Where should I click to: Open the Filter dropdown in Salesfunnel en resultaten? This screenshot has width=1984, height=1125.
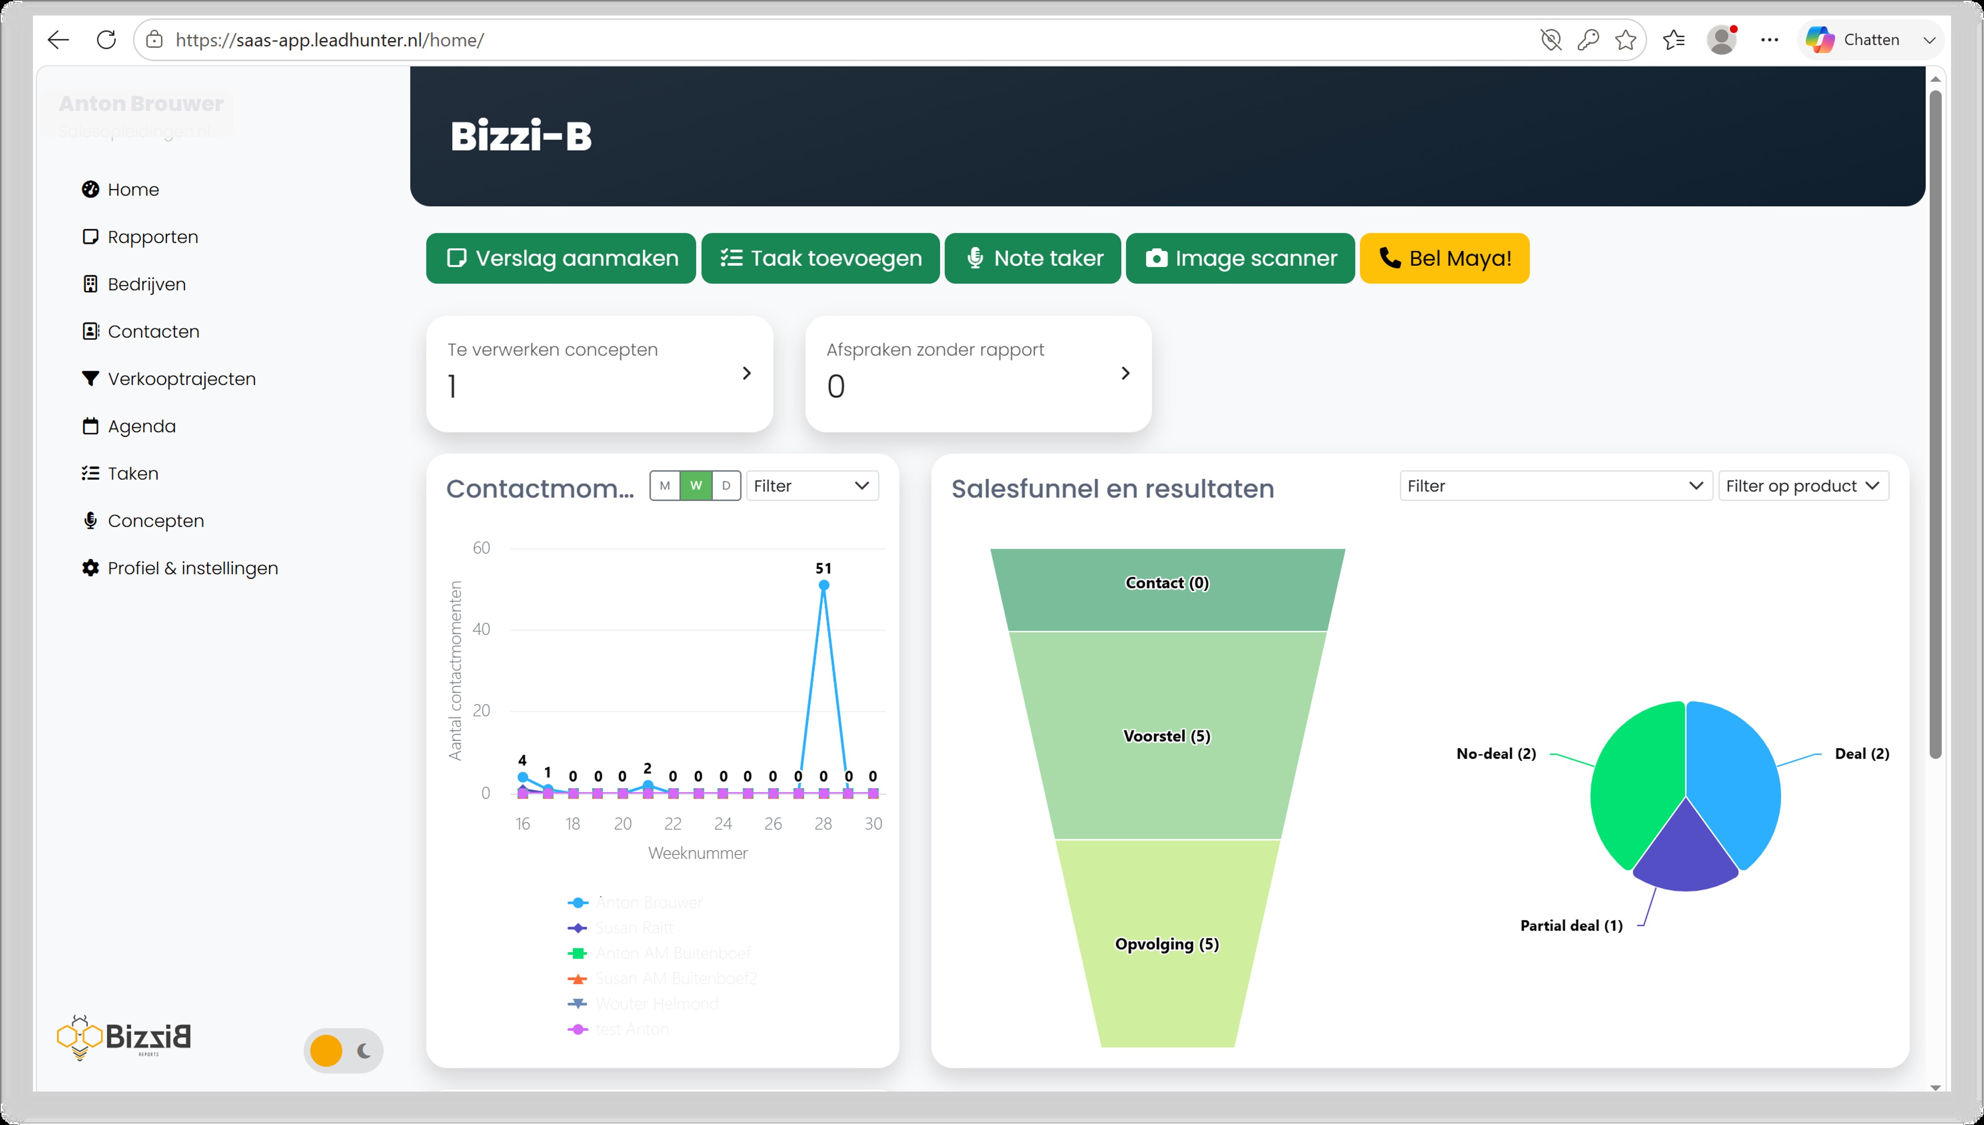pyautogui.click(x=1556, y=486)
